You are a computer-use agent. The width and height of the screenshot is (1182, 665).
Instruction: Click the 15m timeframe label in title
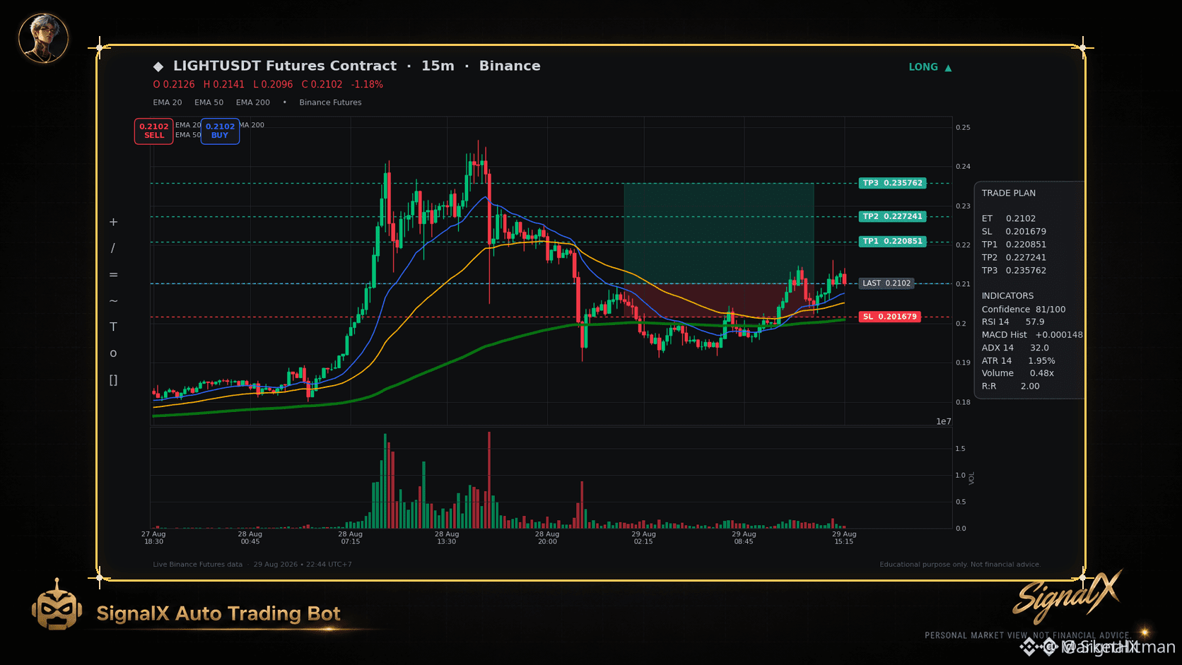click(438, 66)
